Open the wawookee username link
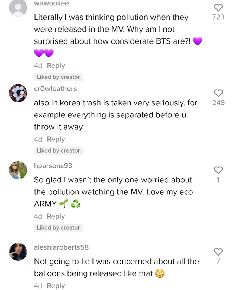Image resolution: width=232 pixels, height=290 pixels. pyautogui.click(x=51, y=3)
